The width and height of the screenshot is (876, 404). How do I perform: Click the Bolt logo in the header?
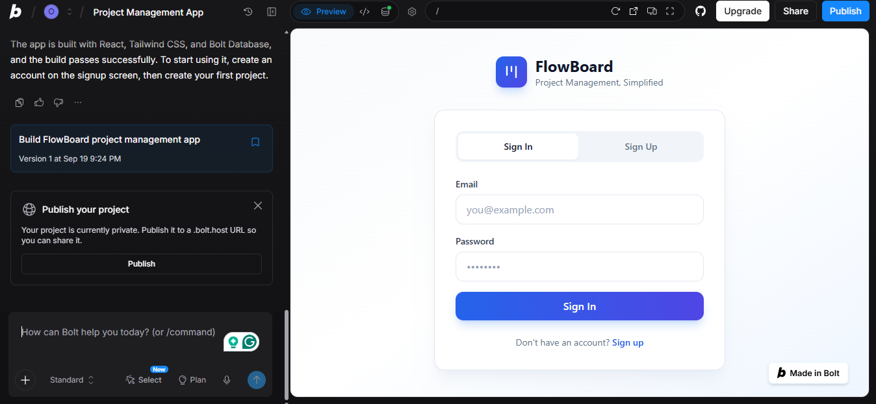16,12
